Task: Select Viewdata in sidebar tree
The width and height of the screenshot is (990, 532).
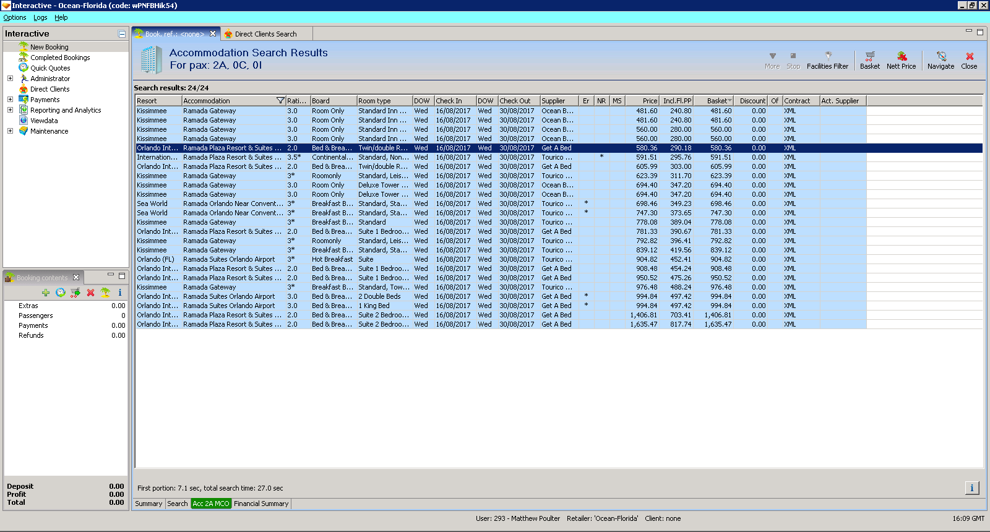Action: [x=44, y=121]
